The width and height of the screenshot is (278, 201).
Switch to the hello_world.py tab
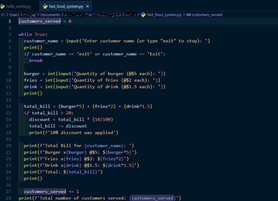click(x=18, y=7)
